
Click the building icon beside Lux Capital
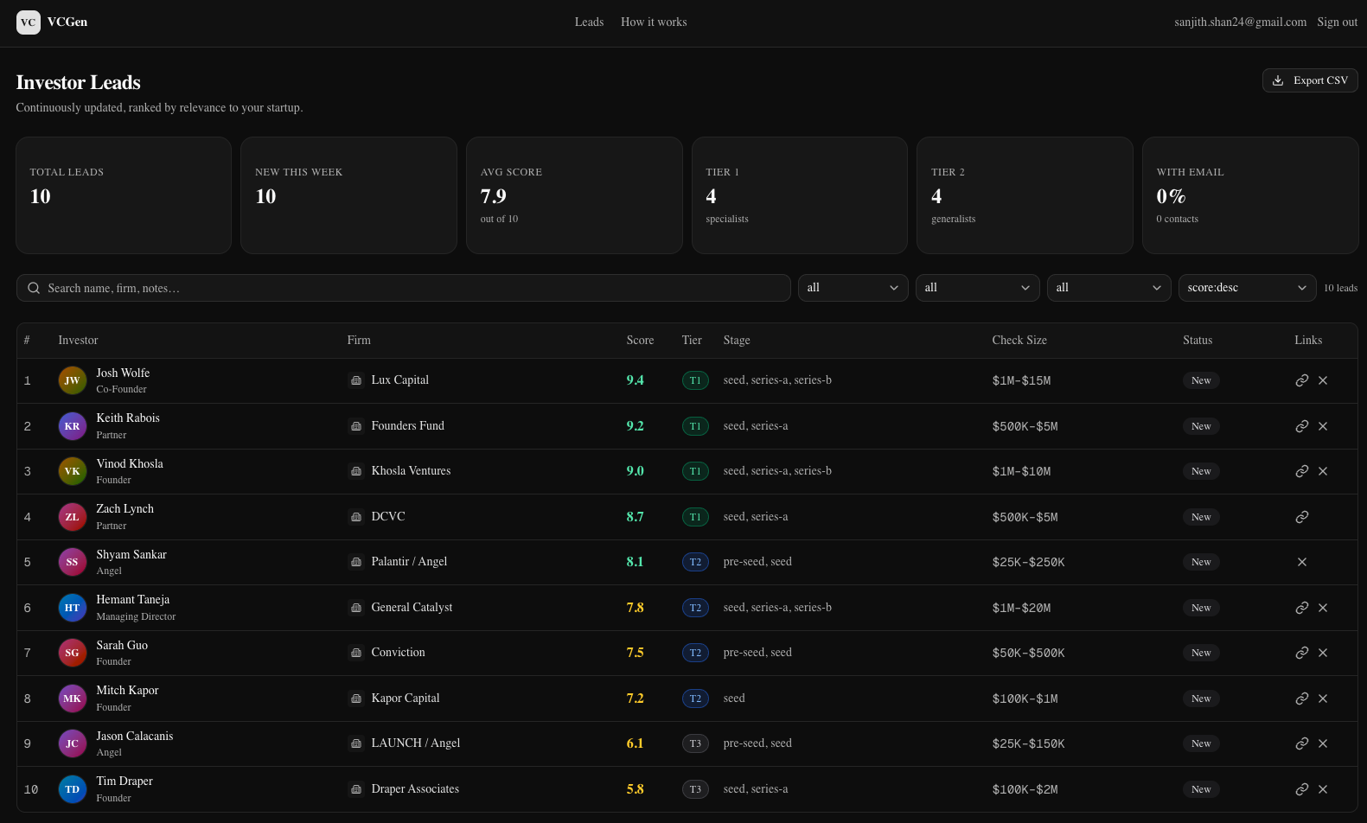click(x=356, y=380)
